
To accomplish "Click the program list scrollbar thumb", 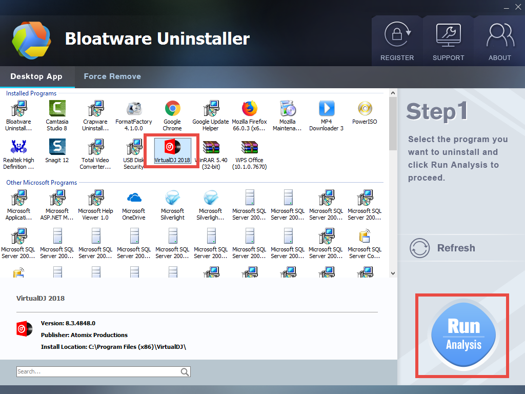I will (393, 124).
